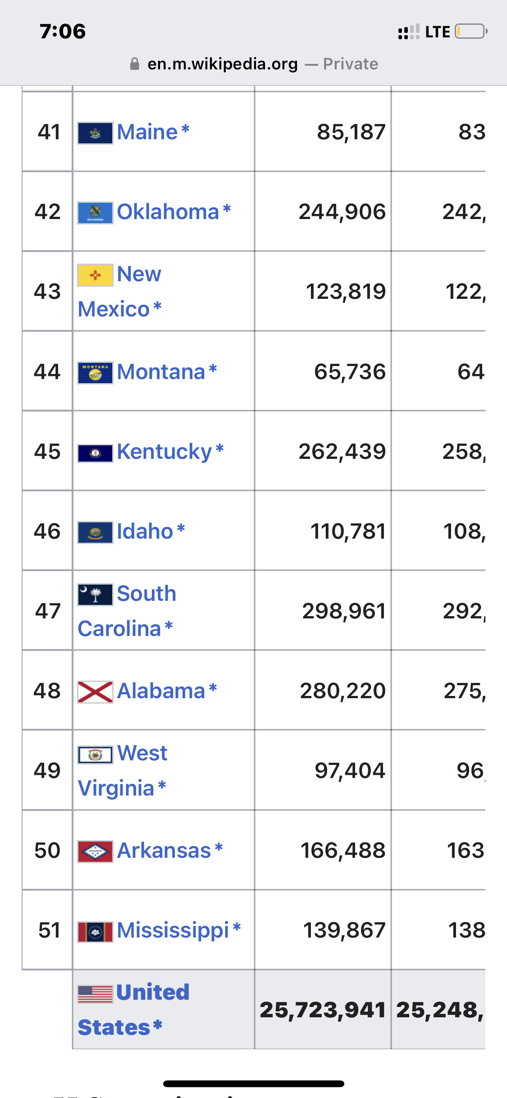This screenshot has height=1098, width=507.
Task: Tap the Mississippi flag icon
Action: pos(95,932)
